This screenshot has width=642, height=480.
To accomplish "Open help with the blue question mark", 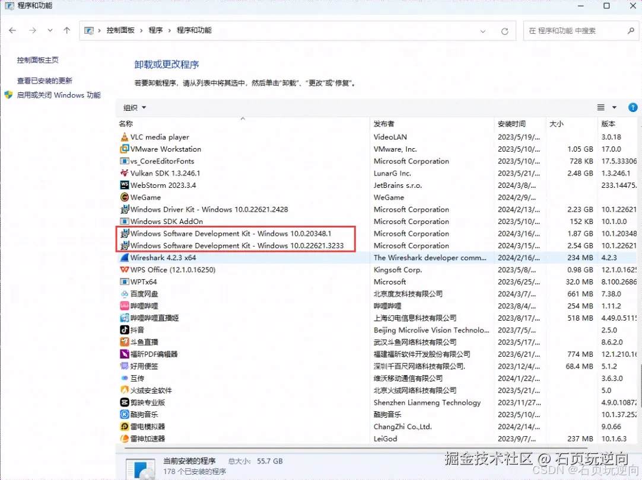I will coord(633,107).
